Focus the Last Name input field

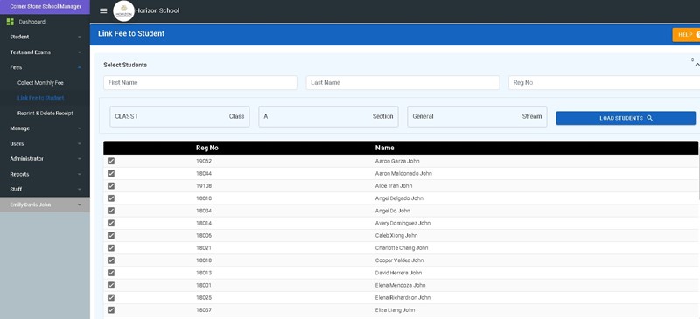pyautogui.click(x=402, y=82)
